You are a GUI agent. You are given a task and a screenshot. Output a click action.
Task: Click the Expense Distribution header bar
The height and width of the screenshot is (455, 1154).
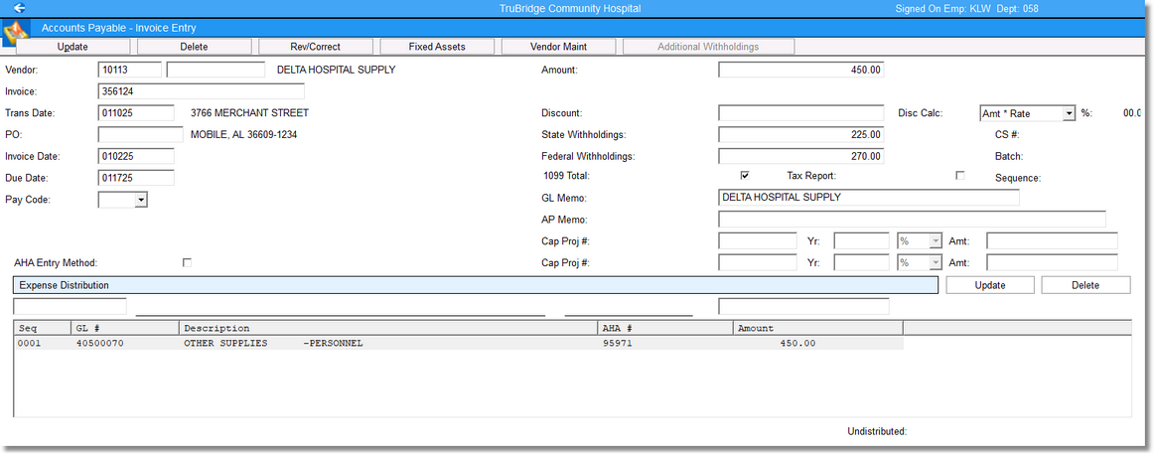[476, 285]
